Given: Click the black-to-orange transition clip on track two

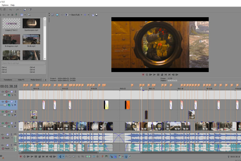Looking at the screenshot, I should pos(127,105).
